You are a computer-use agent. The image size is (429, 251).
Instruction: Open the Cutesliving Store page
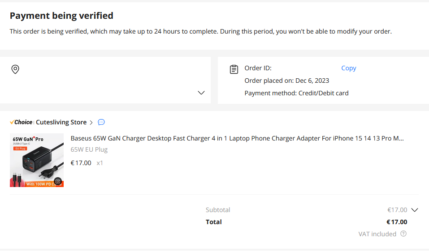(61, 122)
